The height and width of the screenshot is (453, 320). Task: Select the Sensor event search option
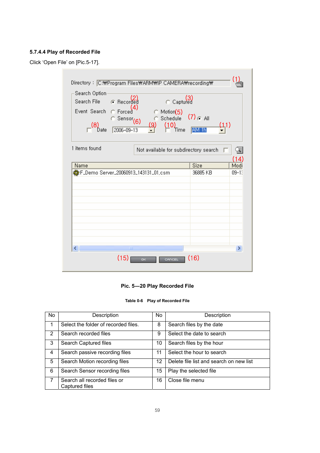point(113,118)
